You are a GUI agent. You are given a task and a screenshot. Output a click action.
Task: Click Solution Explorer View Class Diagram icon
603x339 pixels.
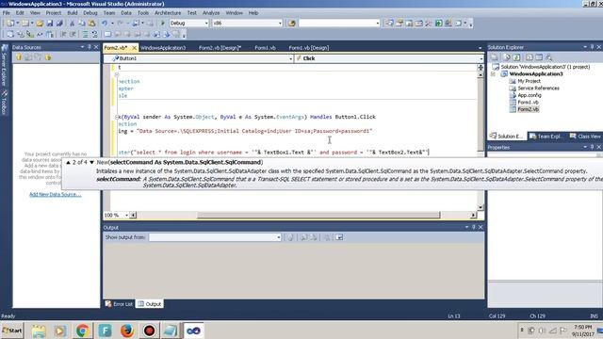tap(548, 57)
